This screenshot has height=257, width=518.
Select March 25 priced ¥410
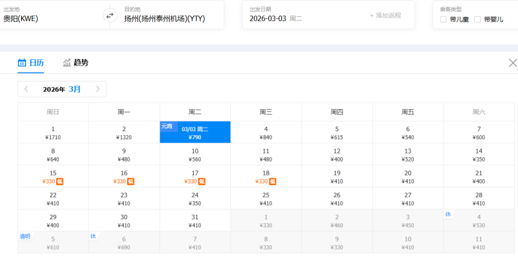click(266, 199)
